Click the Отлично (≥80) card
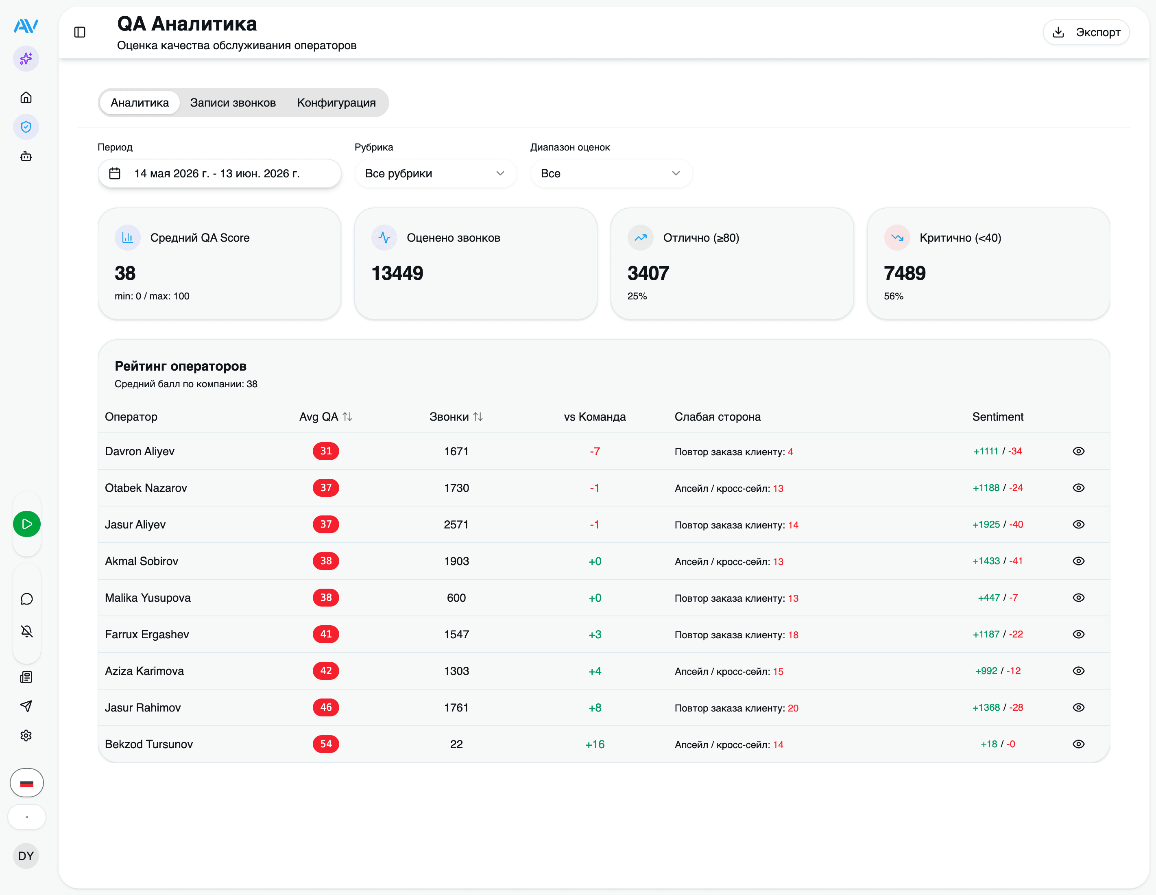The height and width of the screenshot is (895, 1156). coord(732,264)
